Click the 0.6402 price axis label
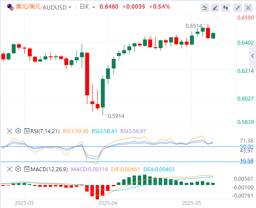Screen dimensions: 256x208 coord(246,43)
